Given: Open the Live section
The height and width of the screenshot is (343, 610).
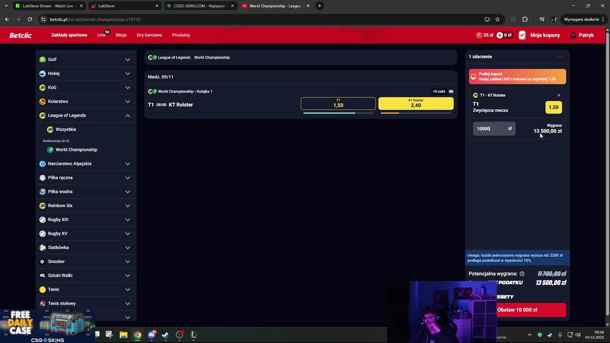Looking at the screenshot, I should point(102,35).
